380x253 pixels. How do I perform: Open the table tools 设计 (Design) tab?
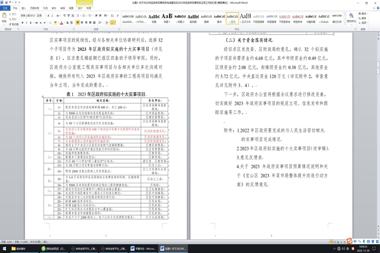[80, 8]
